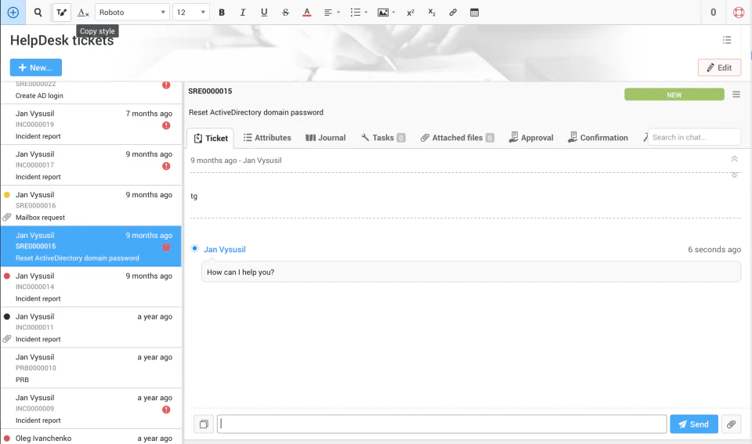Open the insert image dropdown

coord(386,13)
